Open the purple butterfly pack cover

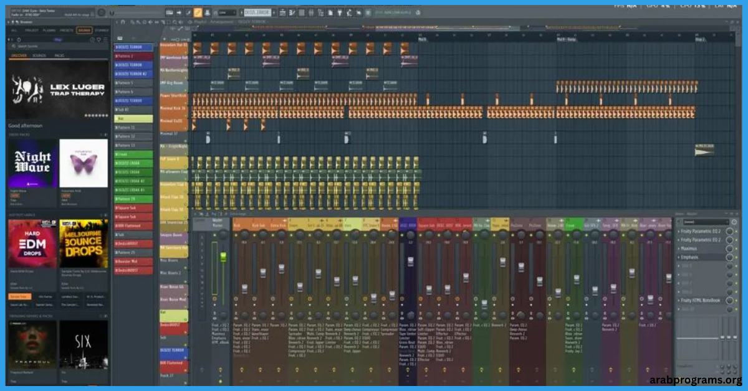(x=84, y=163)
